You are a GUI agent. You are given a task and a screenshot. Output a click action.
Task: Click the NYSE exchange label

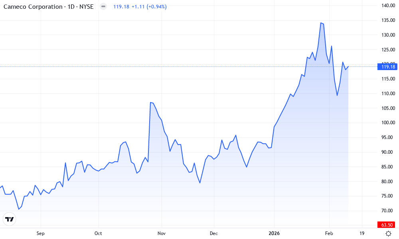[87, 6]
